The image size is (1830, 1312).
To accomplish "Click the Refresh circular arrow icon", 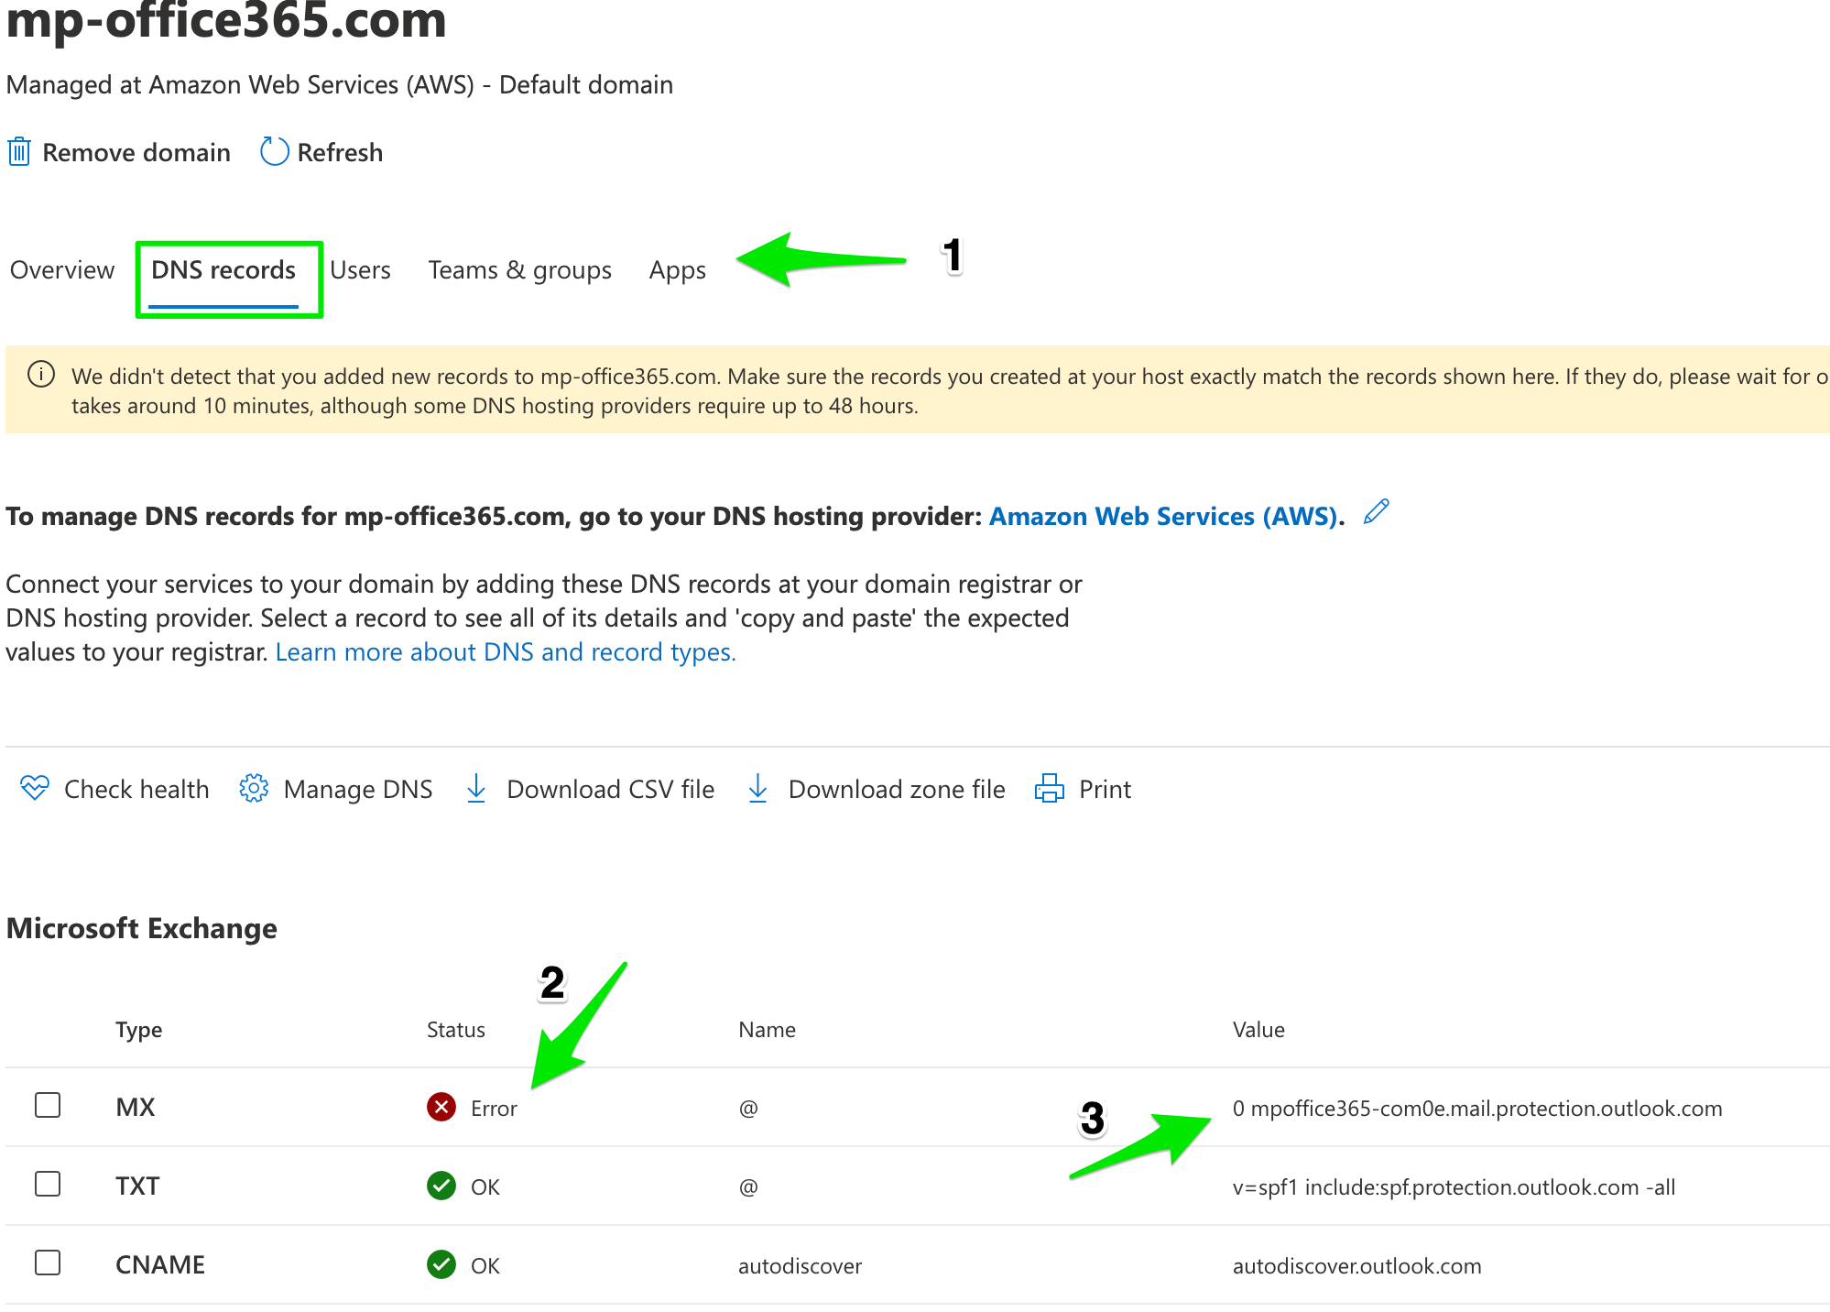I will point(274,151).
